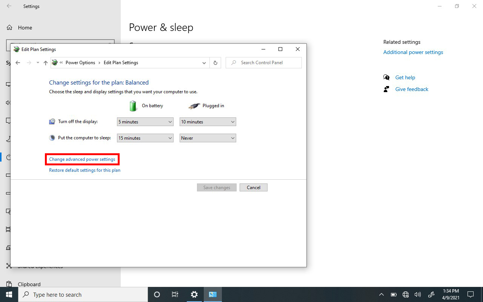This screenshot has height=302, width=483.
Task: Click the network globe tray icon
Action: [x=406, y=294]
